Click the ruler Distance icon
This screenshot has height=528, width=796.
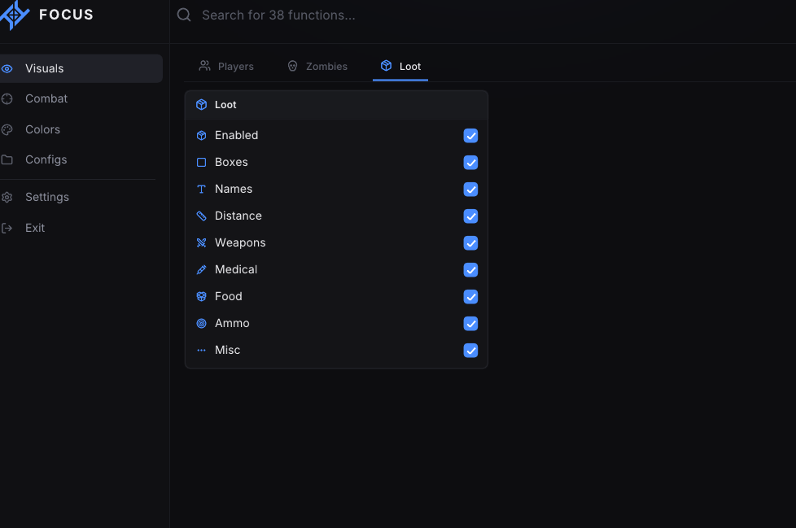(202, 216)
